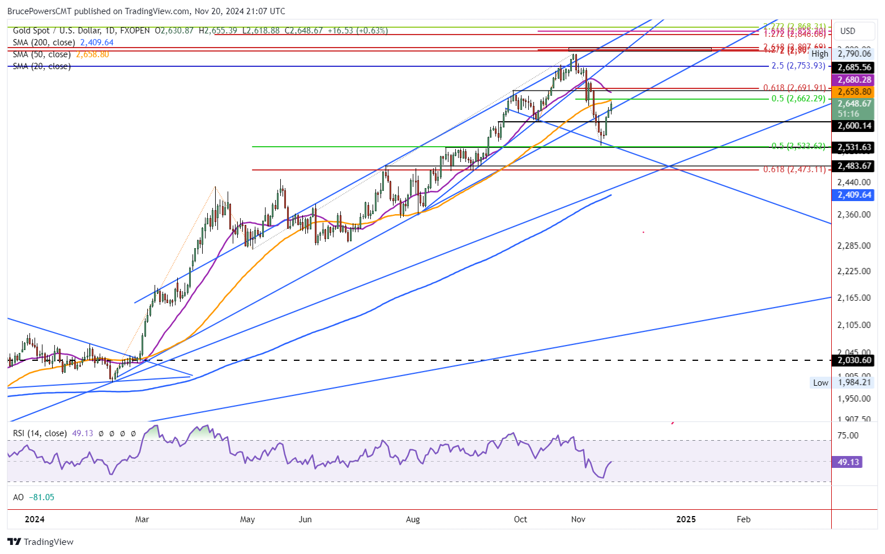The width and height of the screenshot is (885, 554).
Task: Click the TradingView logo at bottom left
Action: [x=40, y=542]
